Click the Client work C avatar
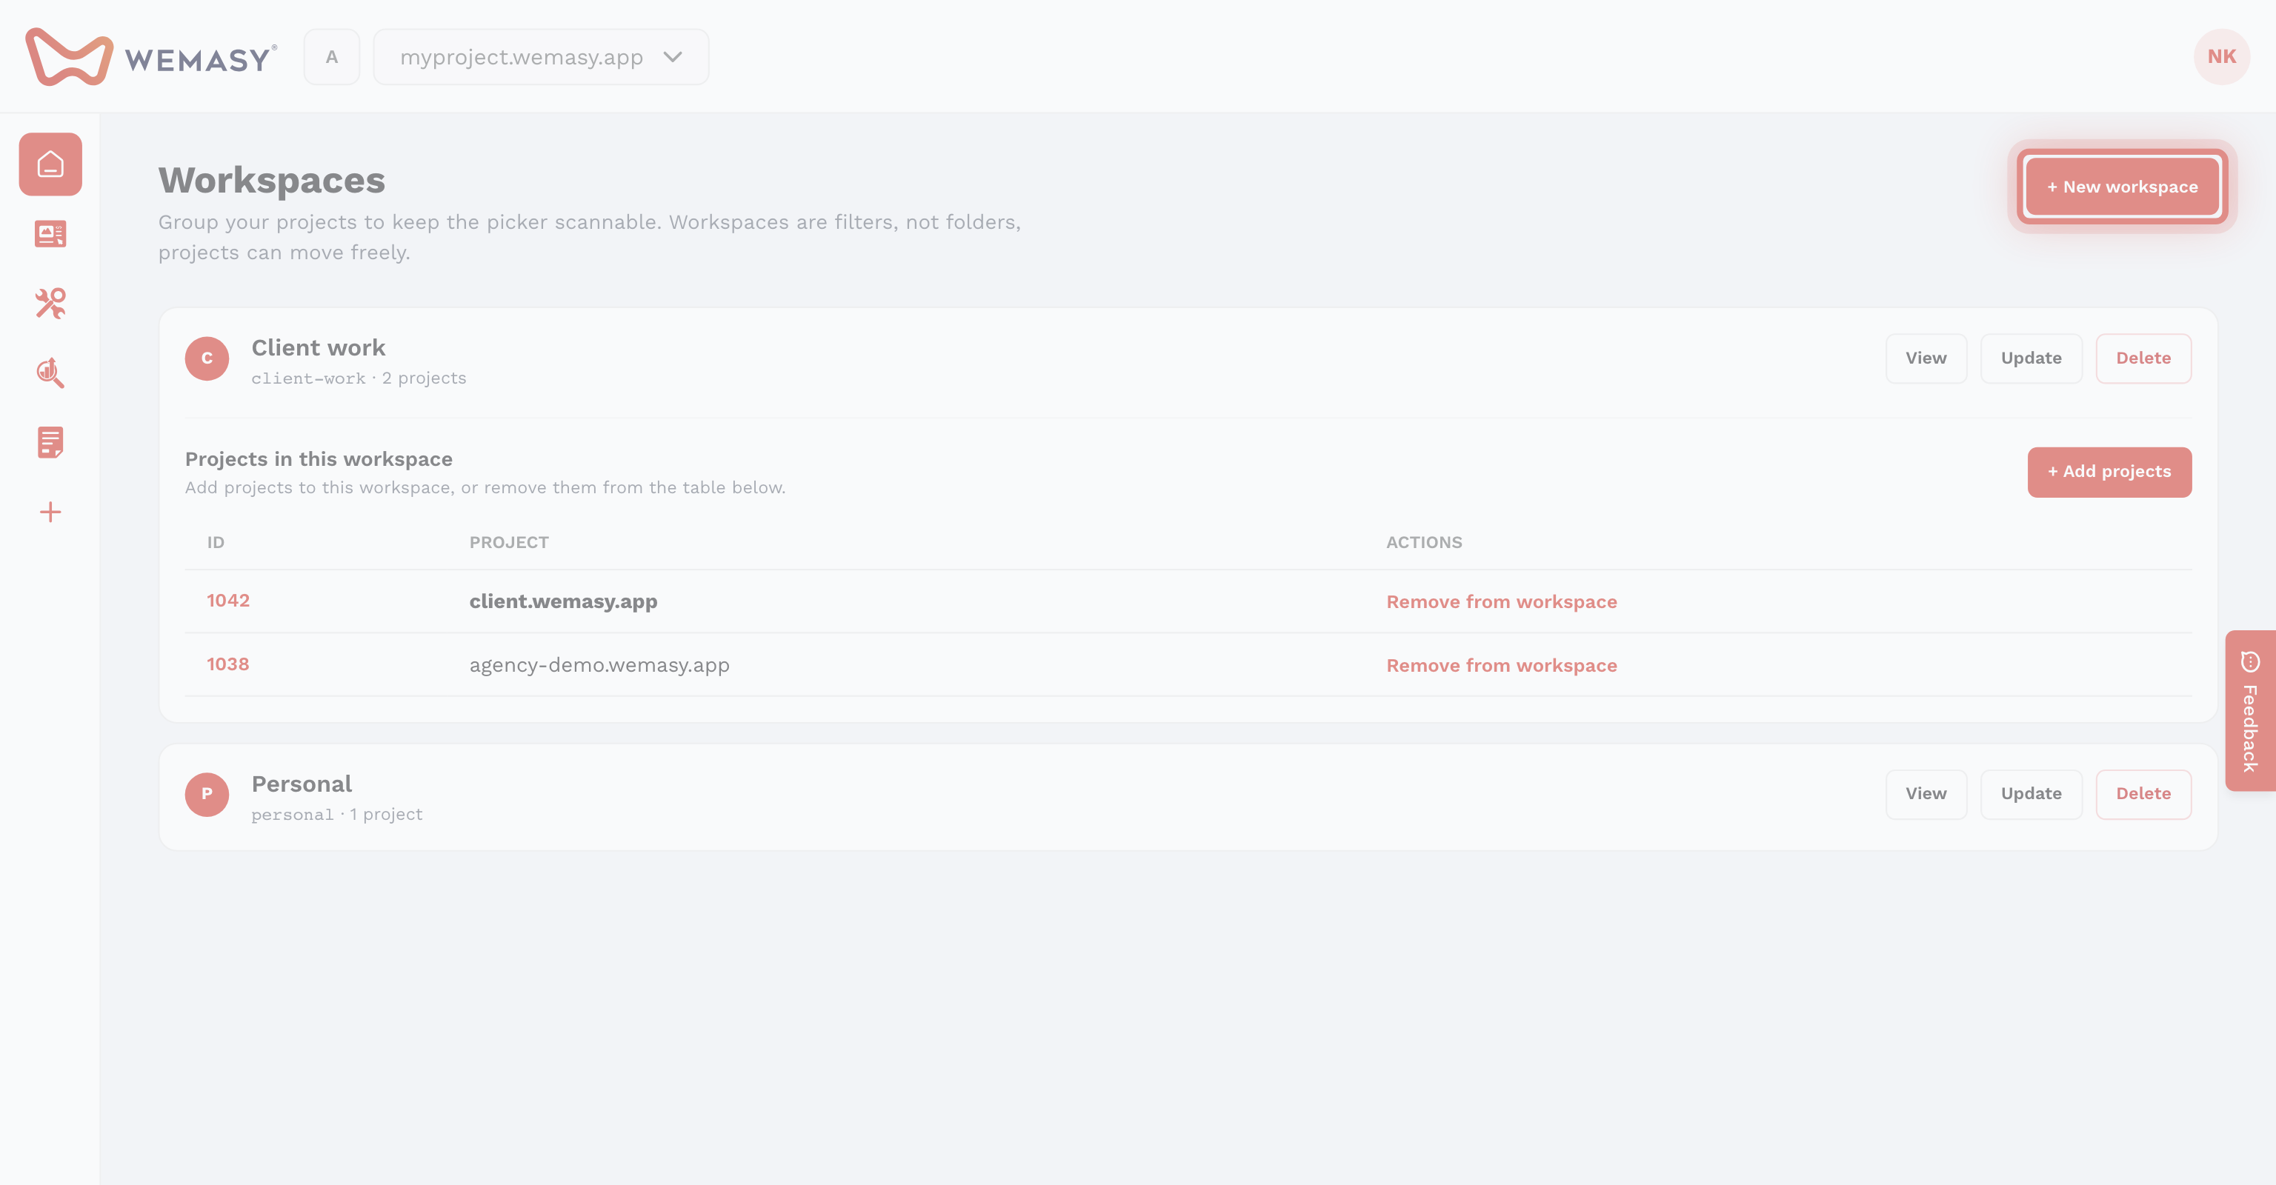This screenshot has height=1185, width=2276. point(207,358)
